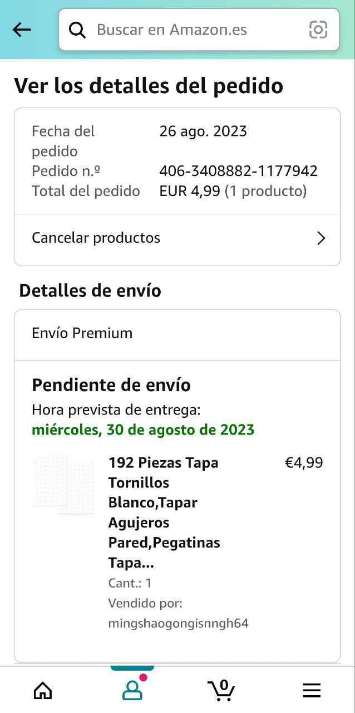Open the 192 Piezas Tapa Tornillos title

(x=165, y=512)
